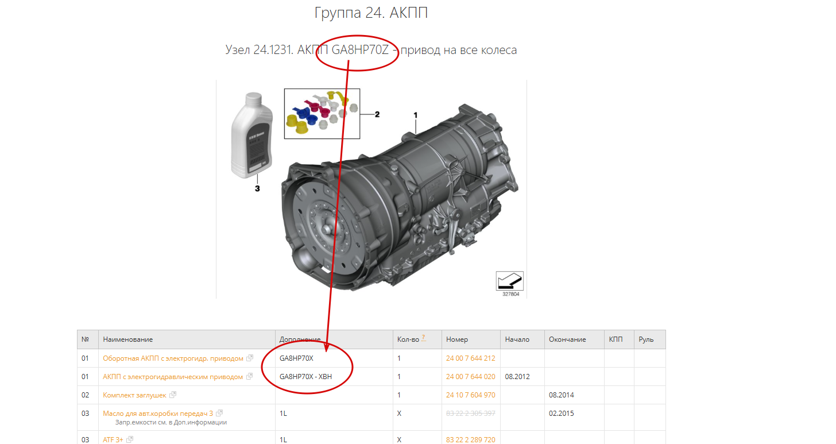Click the diagram number 327804

(x=510, y=294)
